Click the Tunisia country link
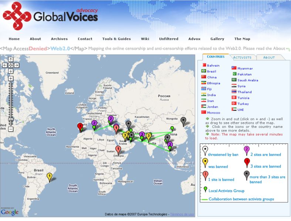The image size is (291, 221). 243,98
